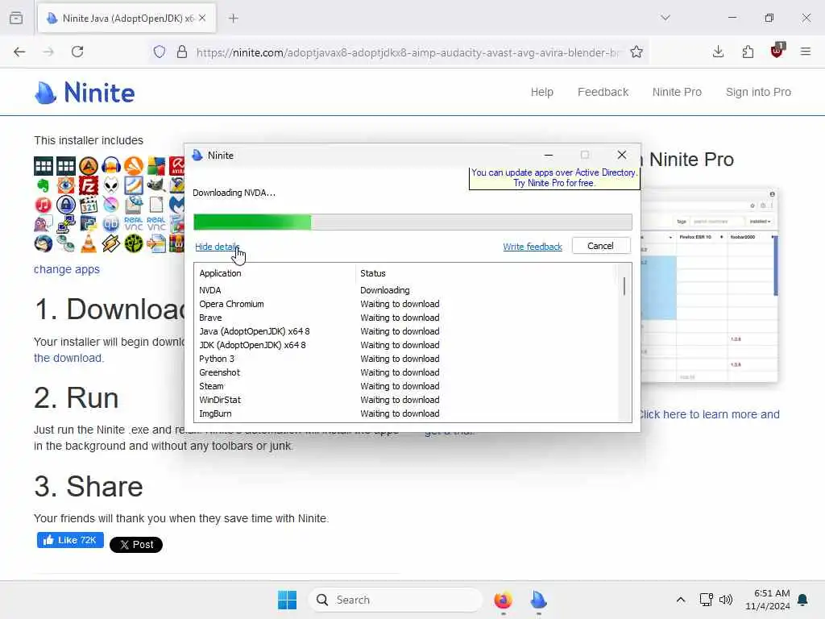Viewport: 825px width, 619px height.
Task: Click the Krita paintbrush icon
Action: click(x=111, y=206)
